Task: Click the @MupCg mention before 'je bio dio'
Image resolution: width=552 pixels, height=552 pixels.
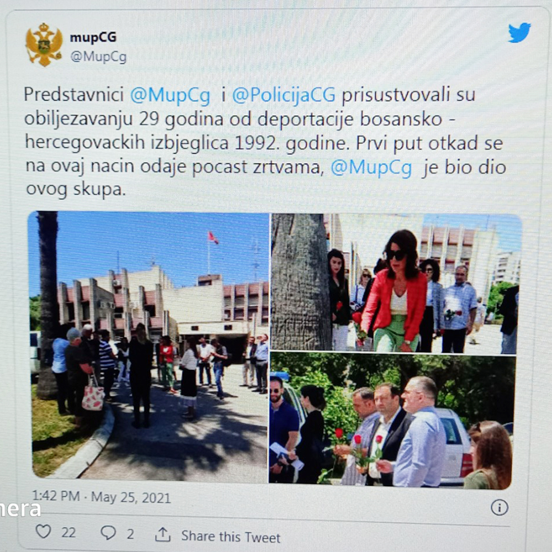Action: pos(371,167)
